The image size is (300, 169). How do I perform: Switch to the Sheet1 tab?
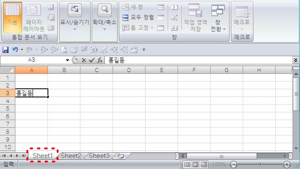tap(42, 155)
